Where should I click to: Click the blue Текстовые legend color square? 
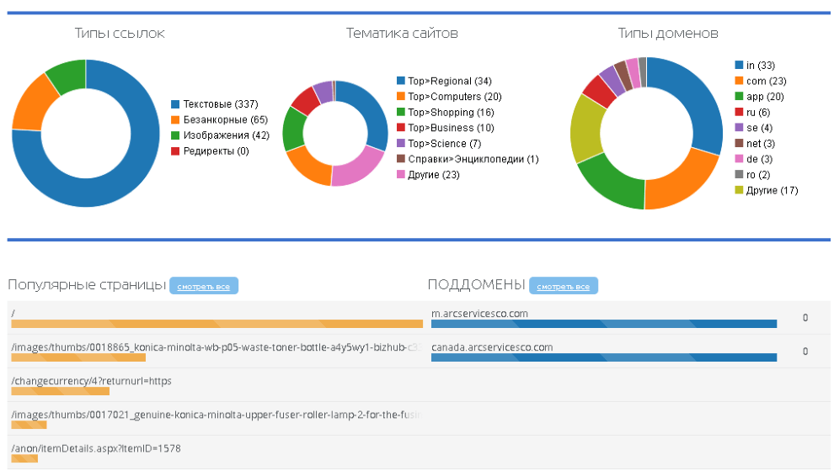click(x=175, y=104)
